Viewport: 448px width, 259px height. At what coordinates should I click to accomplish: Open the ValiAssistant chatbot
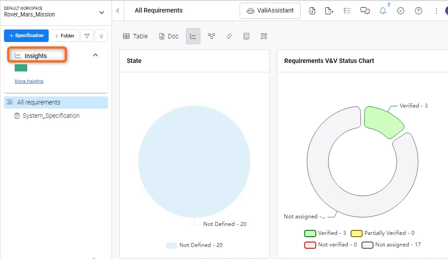[270, 11]
